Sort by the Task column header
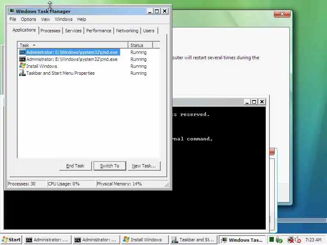327x245 pixels. point(73,45)
